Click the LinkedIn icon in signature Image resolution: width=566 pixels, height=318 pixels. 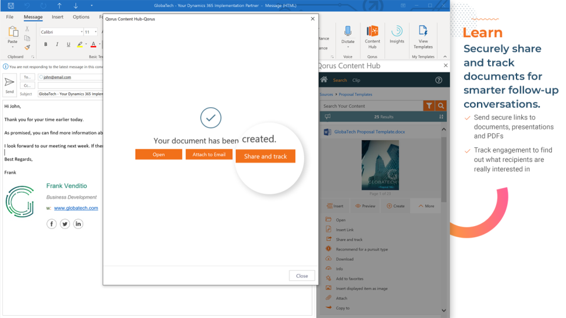coord(78,224)
